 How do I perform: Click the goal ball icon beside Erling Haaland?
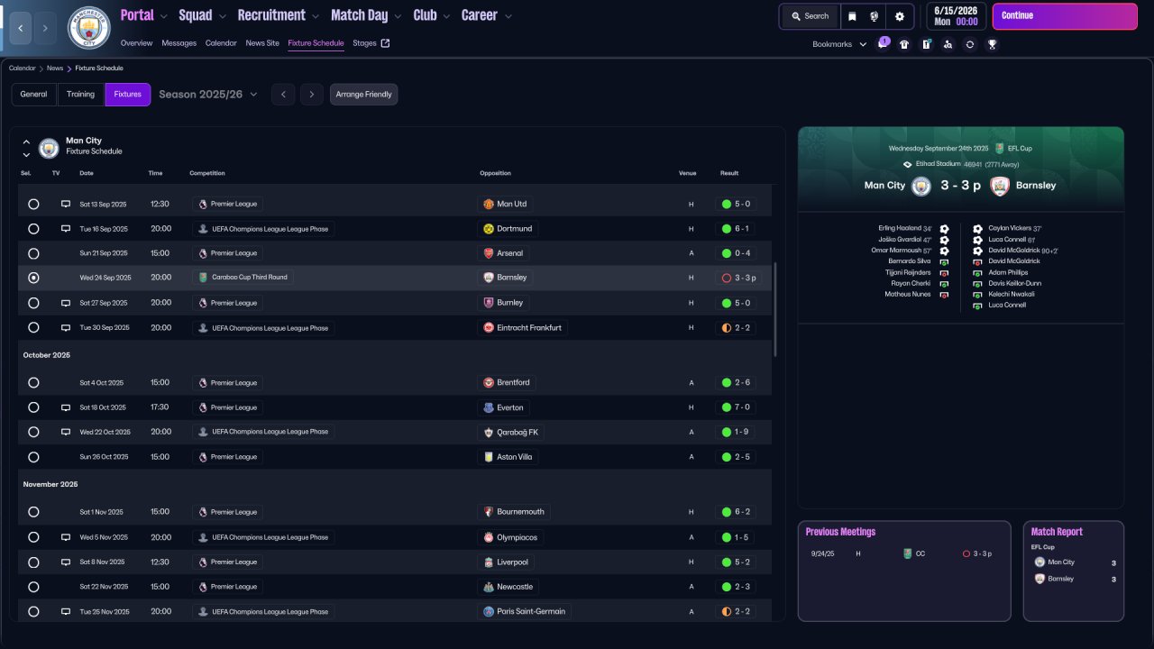click(944, 229)
